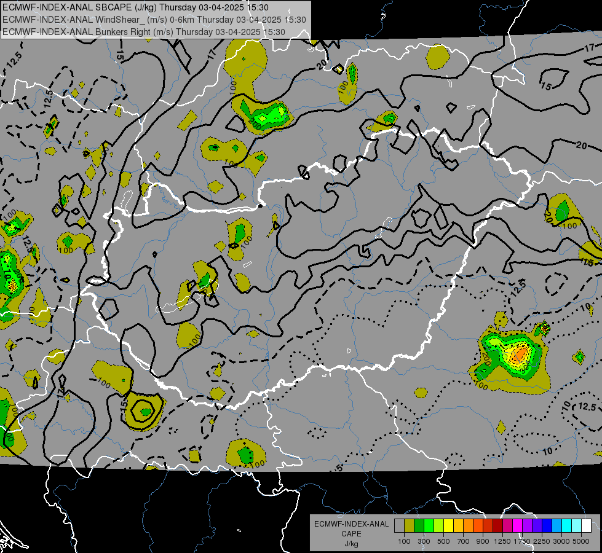Screen dimensions: 602x553
Task: Select the pale cyan swatch beside white
Action: pyautogui.click(x=576, y=526)
